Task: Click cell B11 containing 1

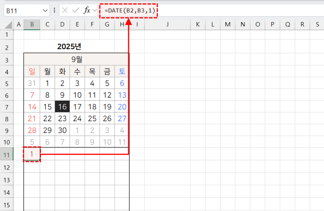Action: pos(32,154)
